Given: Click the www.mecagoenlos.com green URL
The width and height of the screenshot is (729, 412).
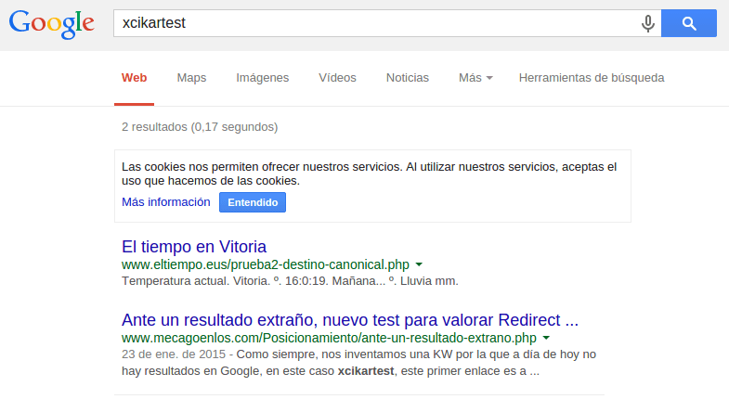Looking at the screenshot, I should point(329,338).
